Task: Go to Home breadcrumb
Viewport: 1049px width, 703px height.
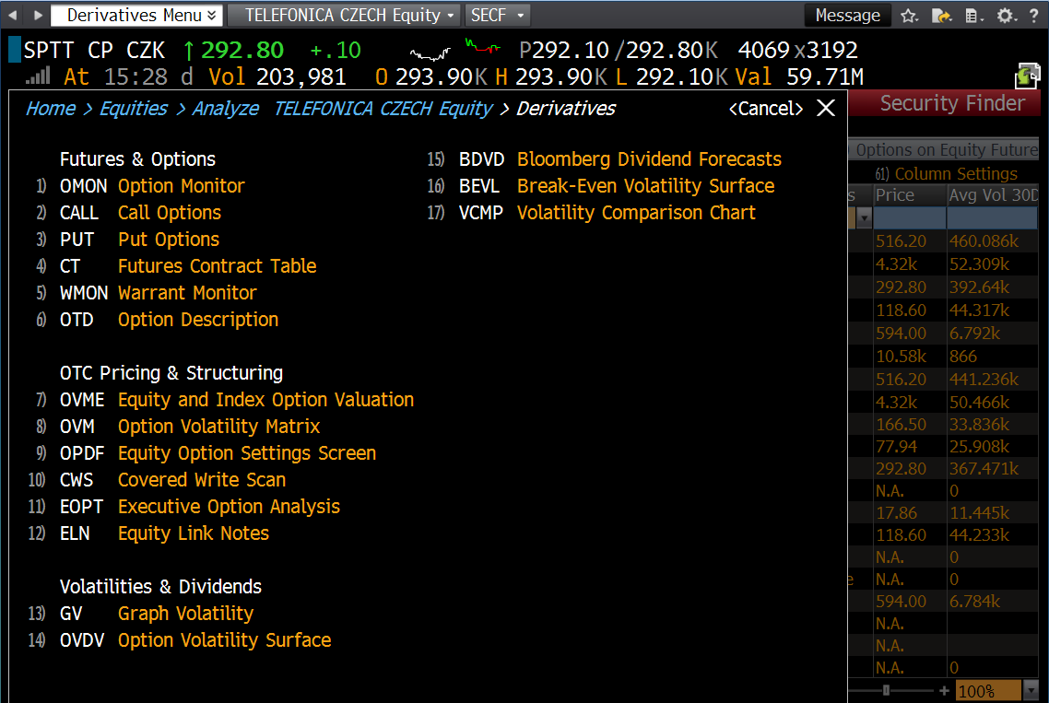Action: (50, 109)
